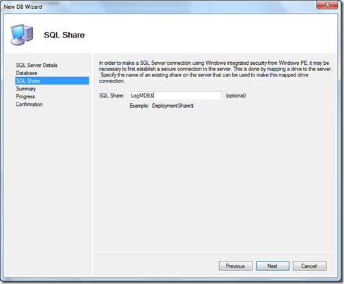This screenshot has width=344, height=284.
Task: Close the New DB Wizard window
Action: coord(327,5)
